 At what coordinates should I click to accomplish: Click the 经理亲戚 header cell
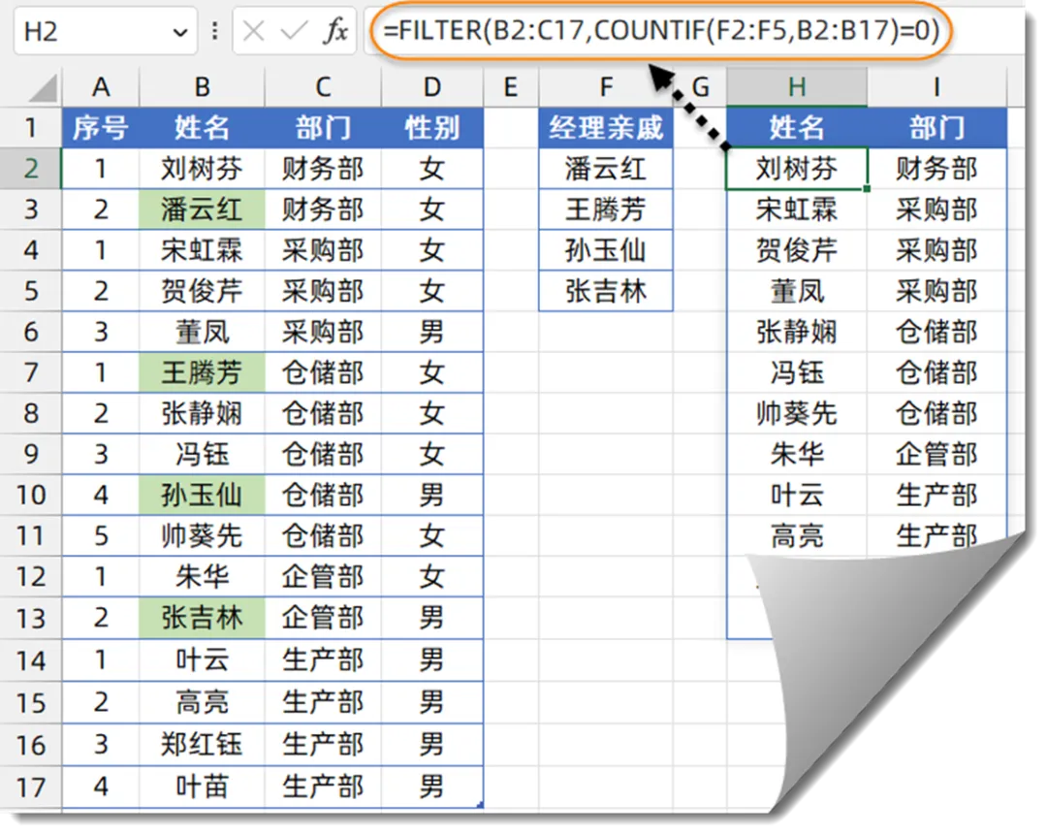pyautogui.click(x=606, y=128)
